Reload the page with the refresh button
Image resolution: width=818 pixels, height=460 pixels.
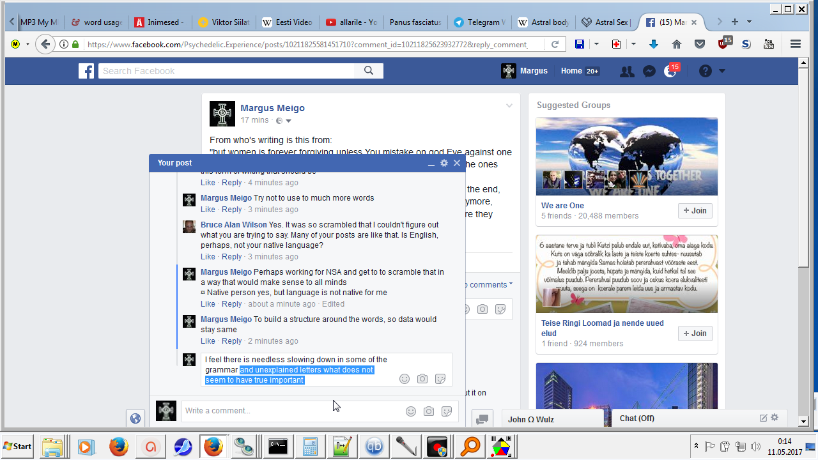555,44
